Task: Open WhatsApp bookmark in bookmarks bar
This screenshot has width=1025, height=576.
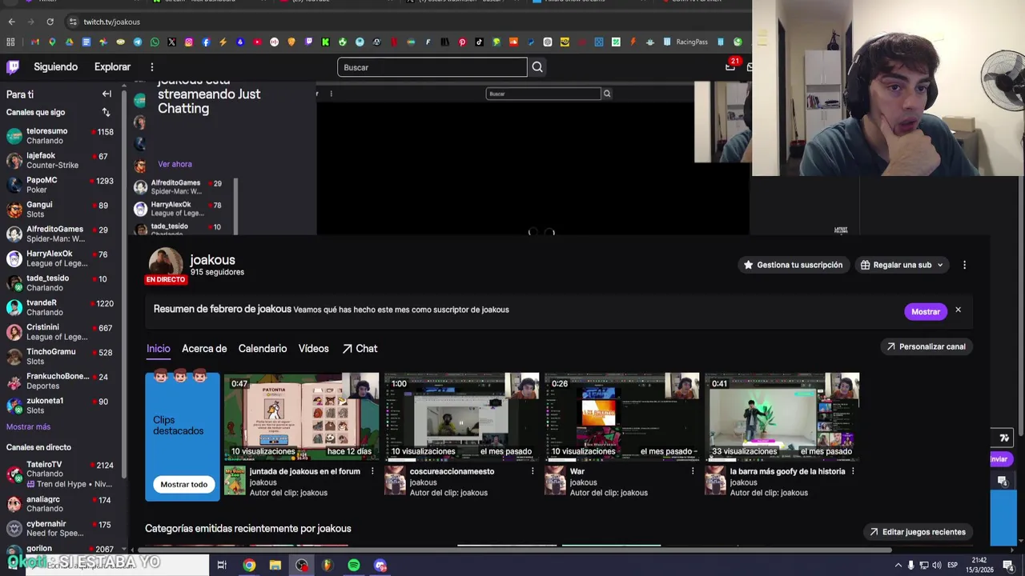Action: pos(155,42)
